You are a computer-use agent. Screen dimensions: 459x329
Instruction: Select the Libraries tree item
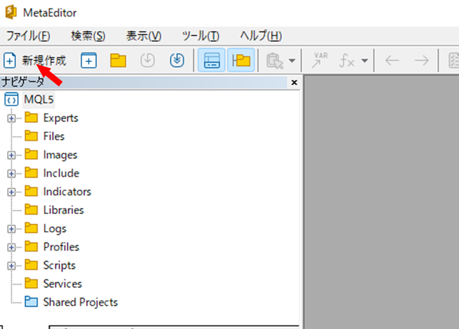point(64,210)
